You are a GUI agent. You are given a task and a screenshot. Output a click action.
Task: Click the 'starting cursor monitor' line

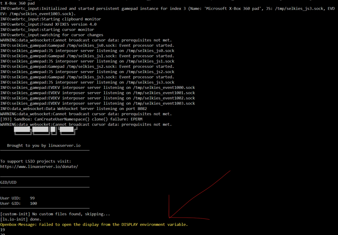coord(47,29)
